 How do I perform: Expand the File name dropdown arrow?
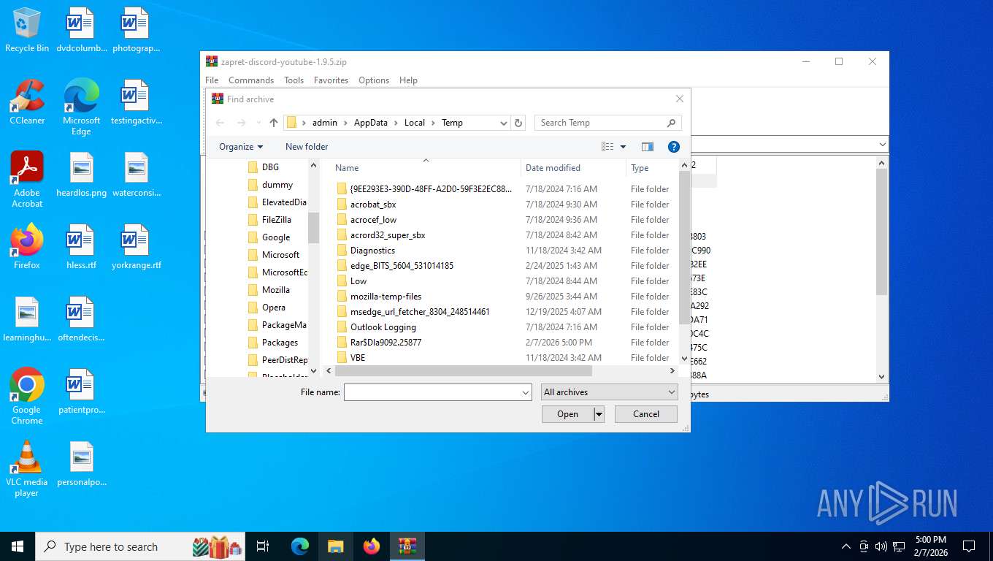pyautogui.click(x=526, y=393)
